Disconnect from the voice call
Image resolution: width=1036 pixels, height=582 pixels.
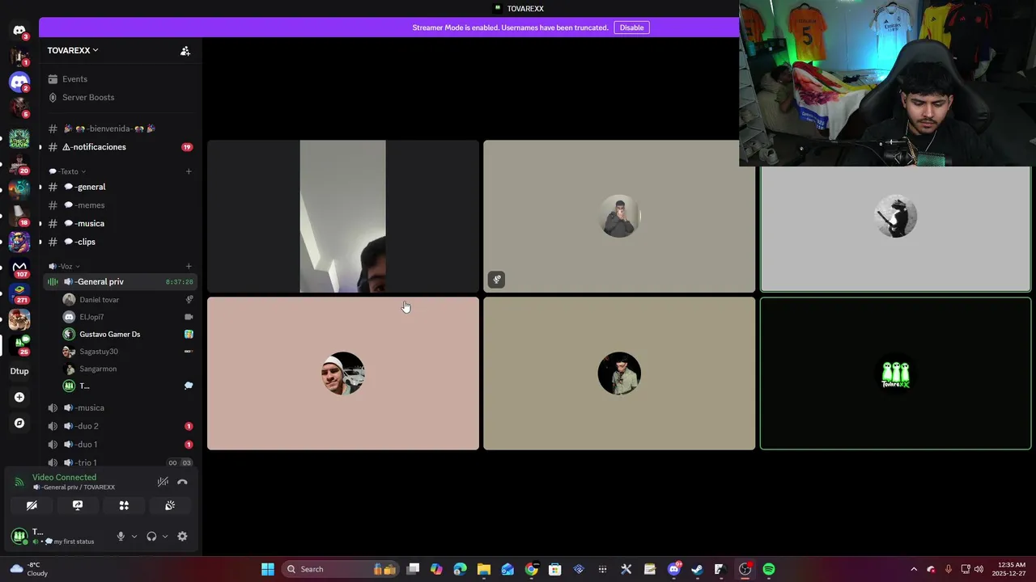click(182, 482)
